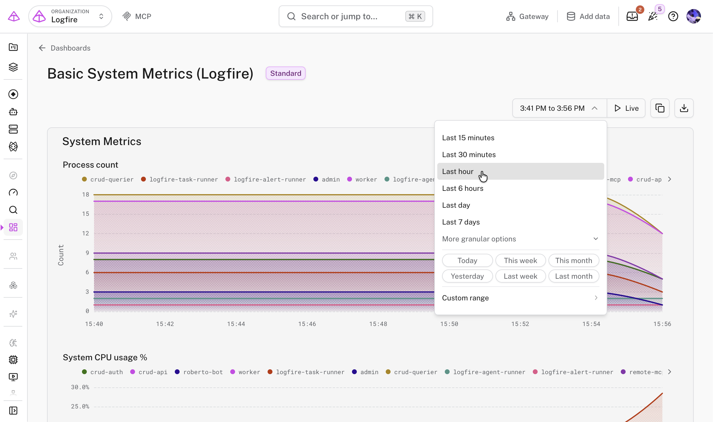
Task: Go to the next page of the CPU usage legend
Action: coord(670,372)
